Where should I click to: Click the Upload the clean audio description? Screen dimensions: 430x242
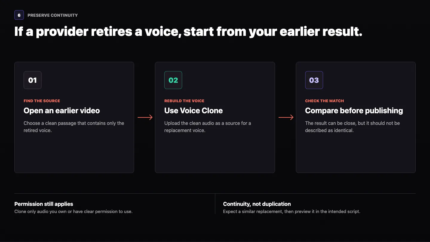pyautogui.click(x=208, y=127)
